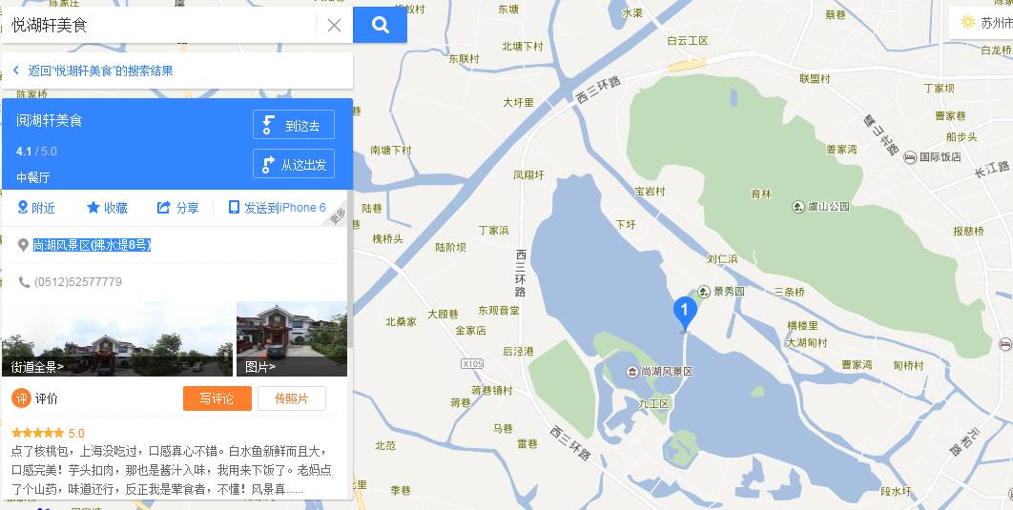Click the 附近 nearby pin icon
1013x510 pixels.
coord(23,207)
